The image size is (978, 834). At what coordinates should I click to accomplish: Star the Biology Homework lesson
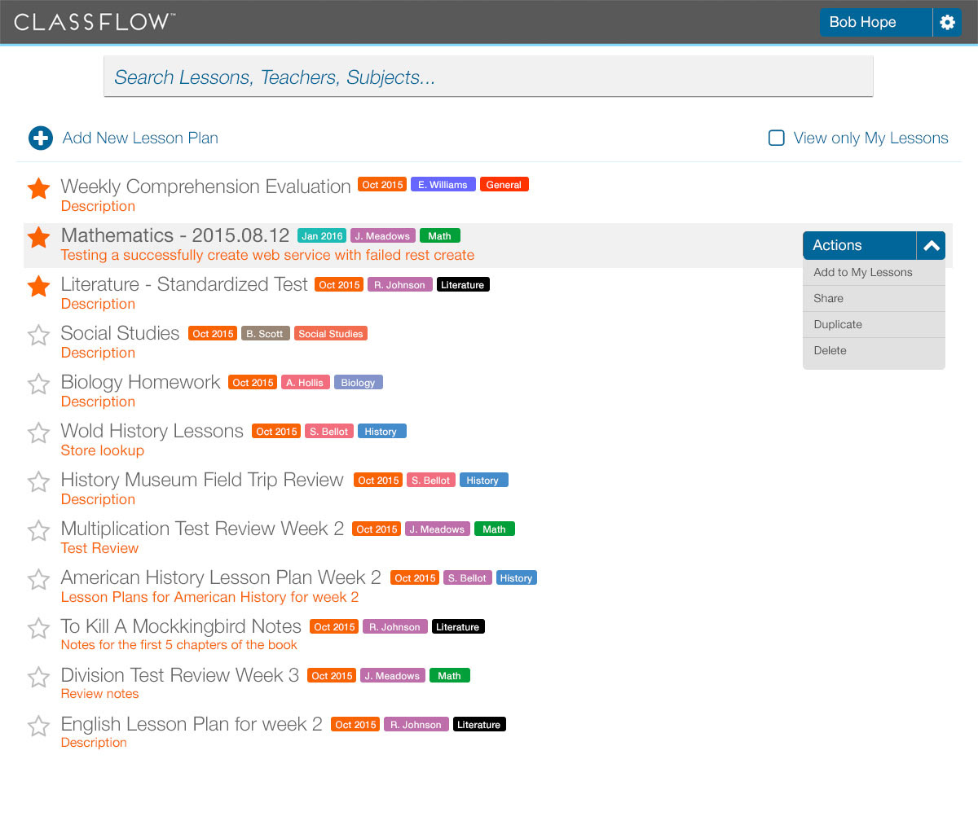click(39, 384)
